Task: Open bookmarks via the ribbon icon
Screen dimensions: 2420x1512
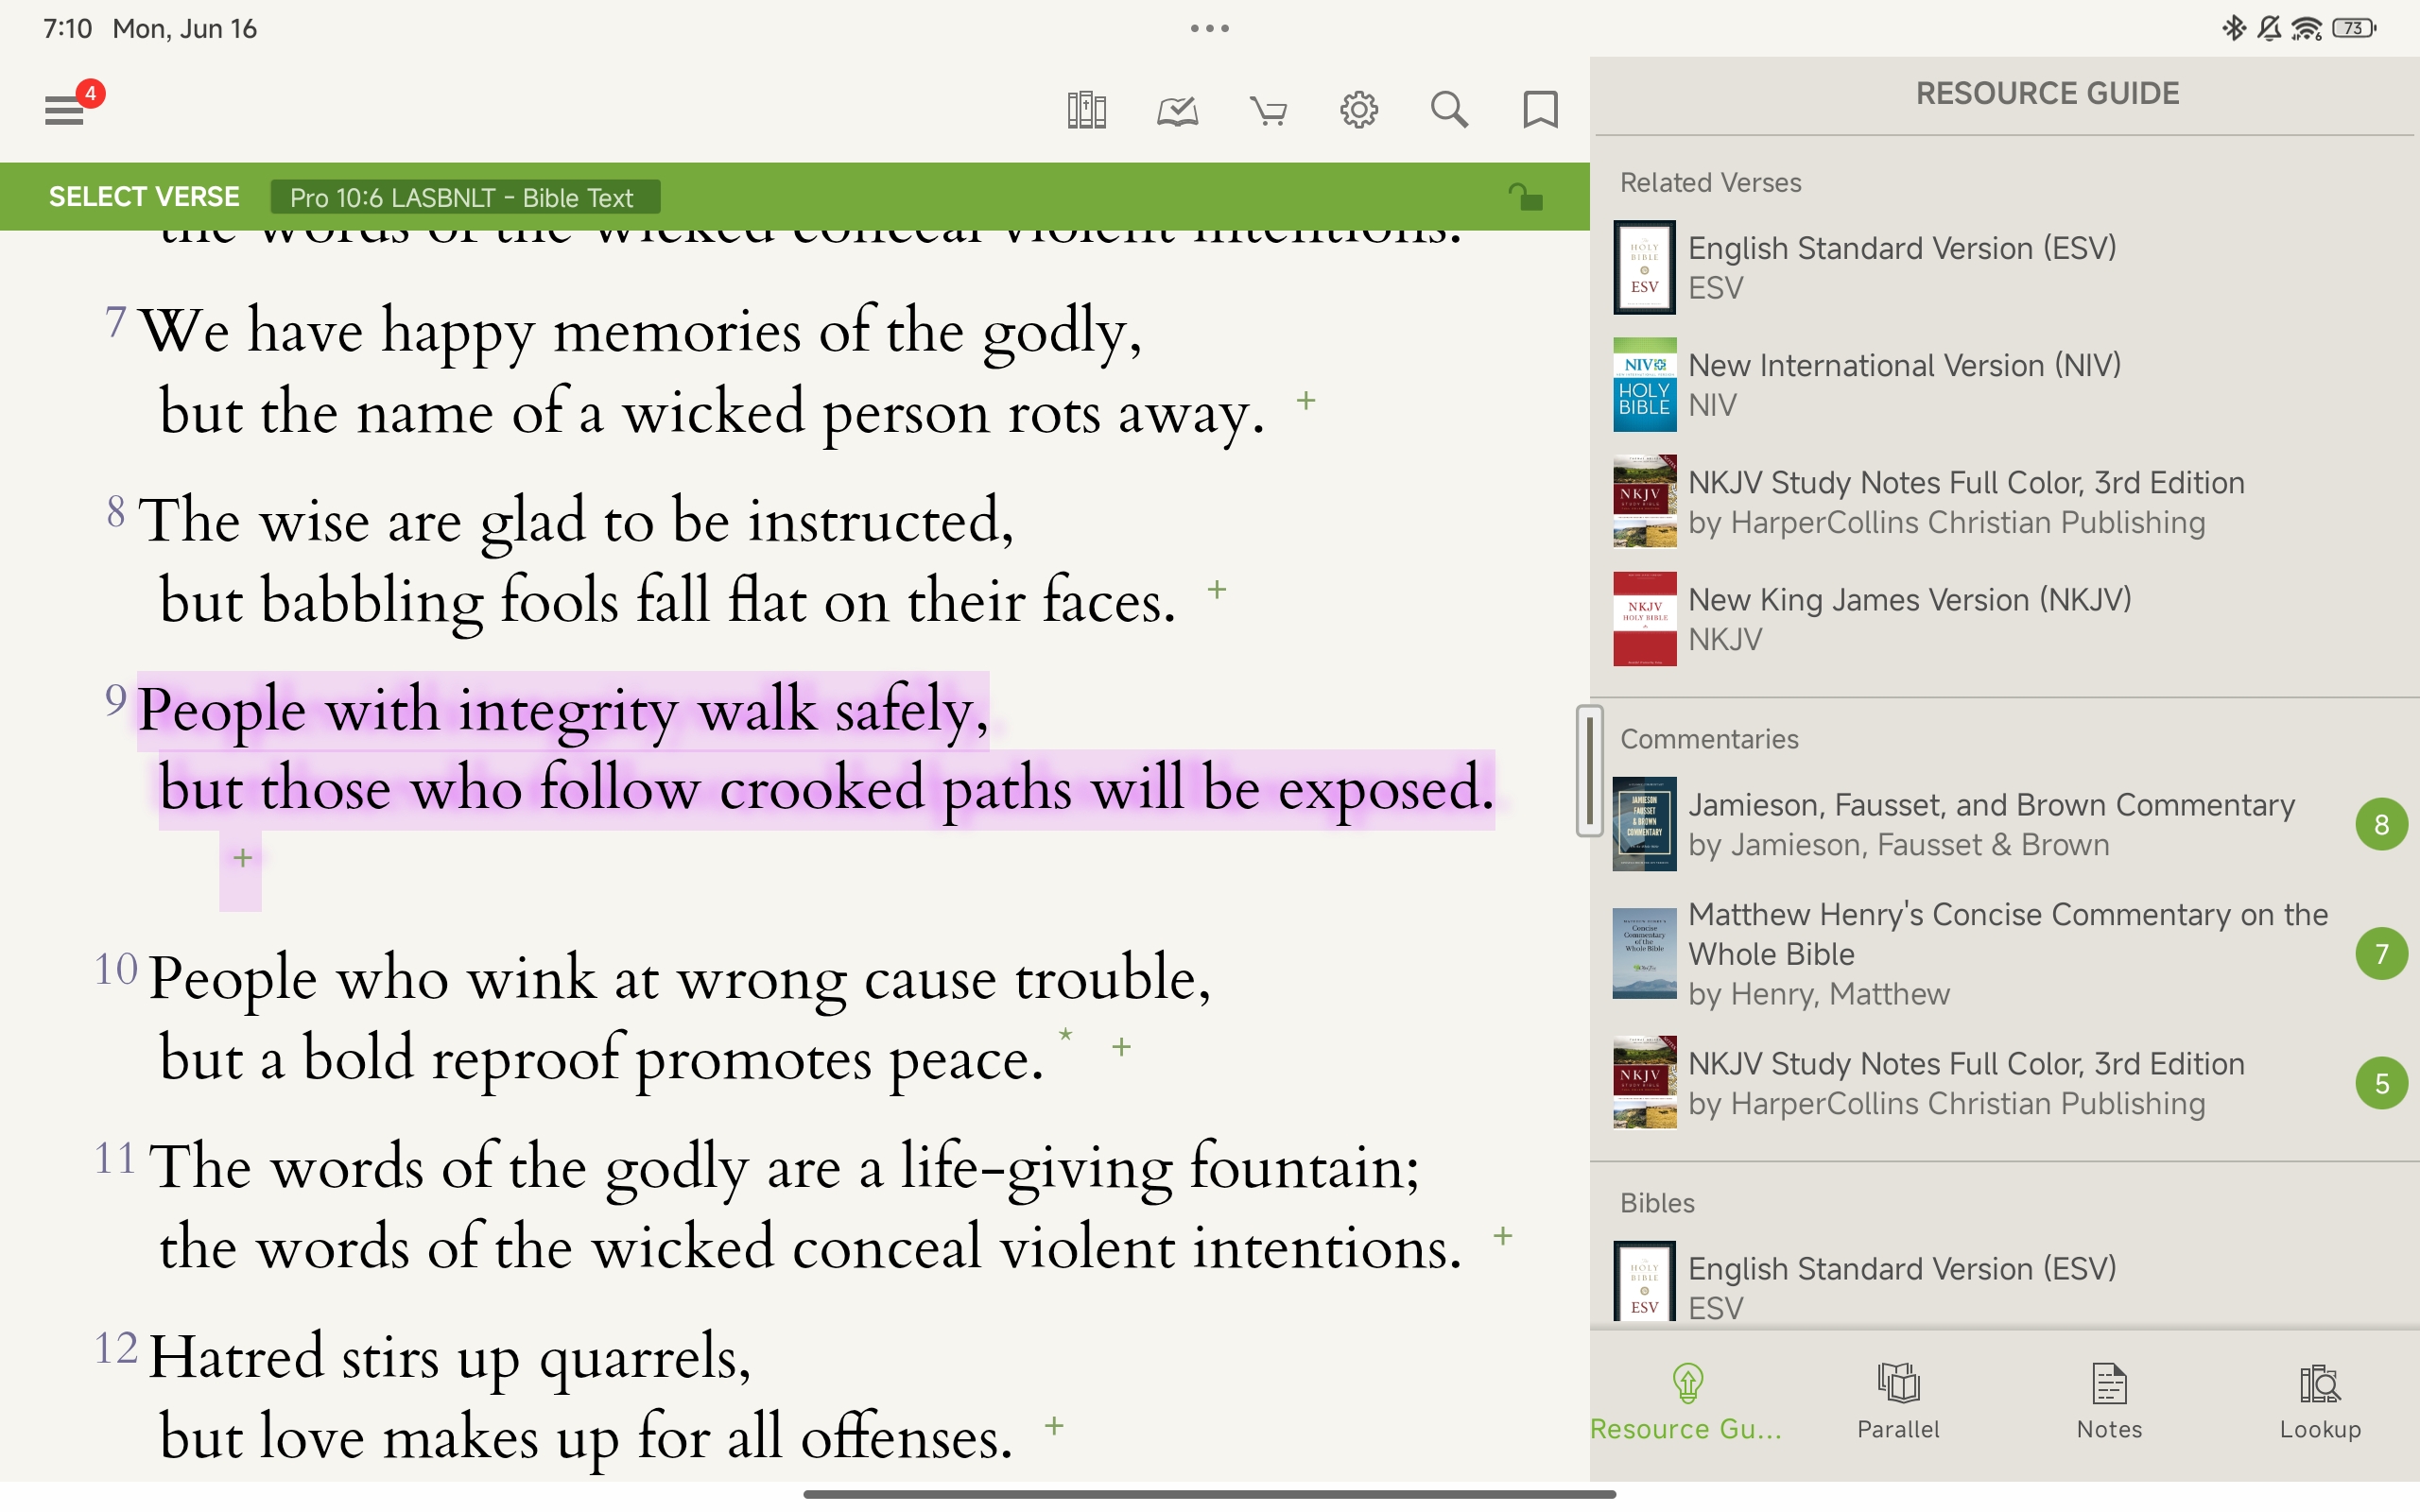Action: pos(1538,109)
